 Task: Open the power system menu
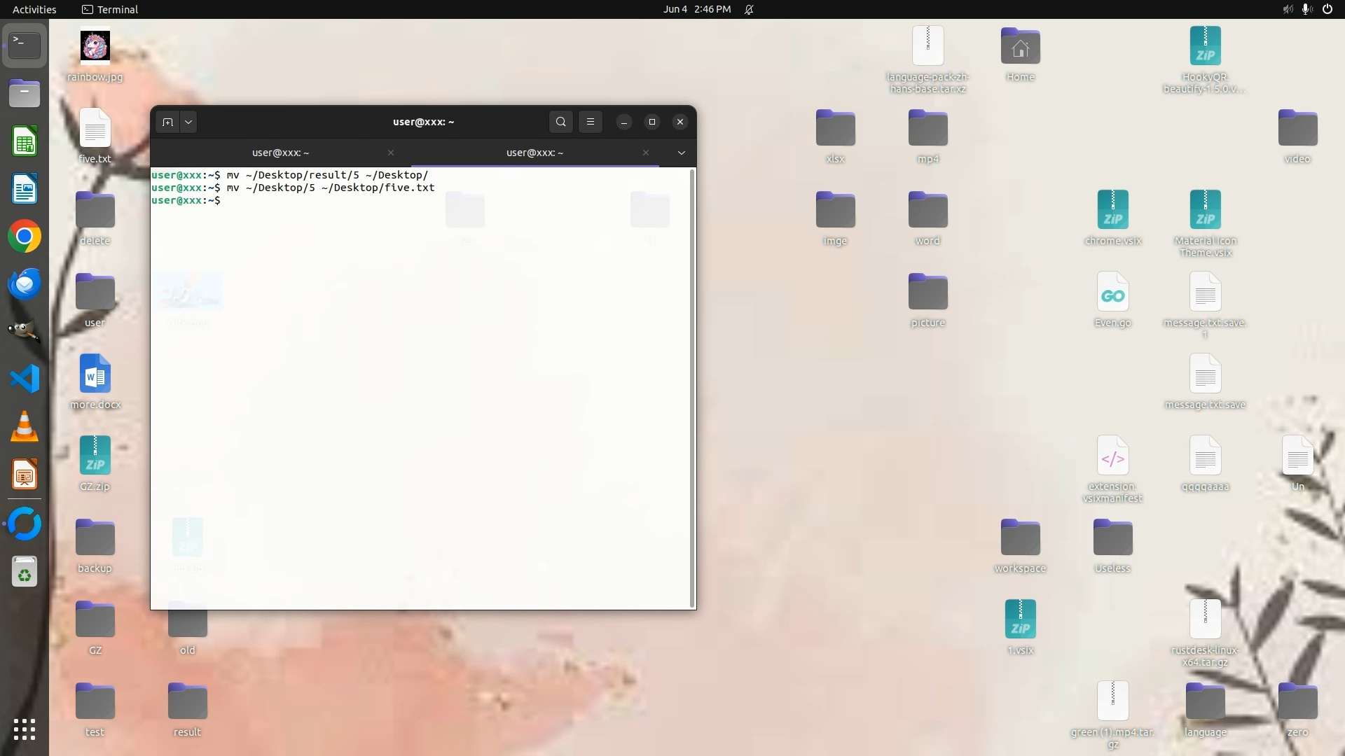1327,9
